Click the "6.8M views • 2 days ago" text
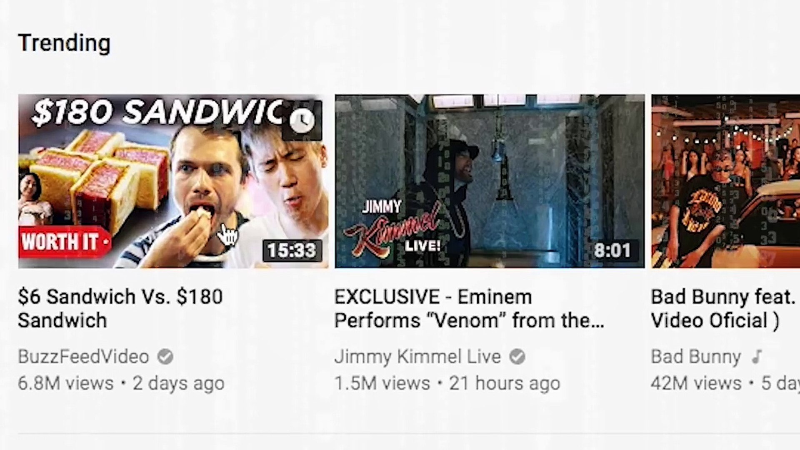Screen dimensions: 800x450 click(x=121, y=383)
